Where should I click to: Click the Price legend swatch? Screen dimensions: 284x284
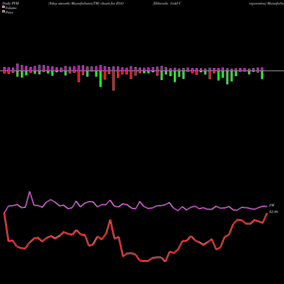pos(3,12)
